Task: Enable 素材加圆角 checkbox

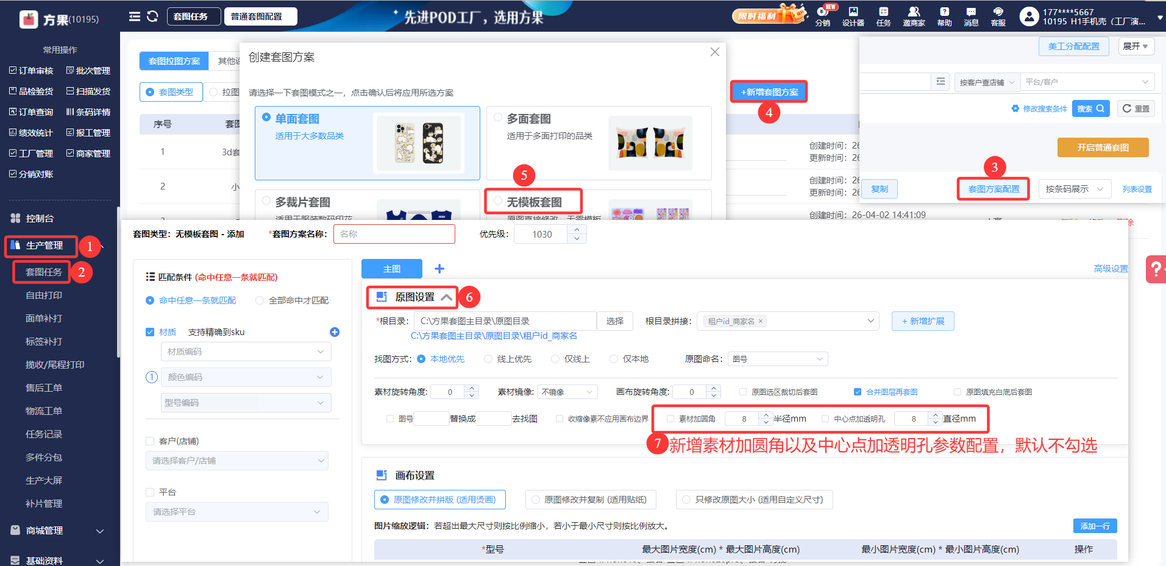Action: (x=670, y=419)
